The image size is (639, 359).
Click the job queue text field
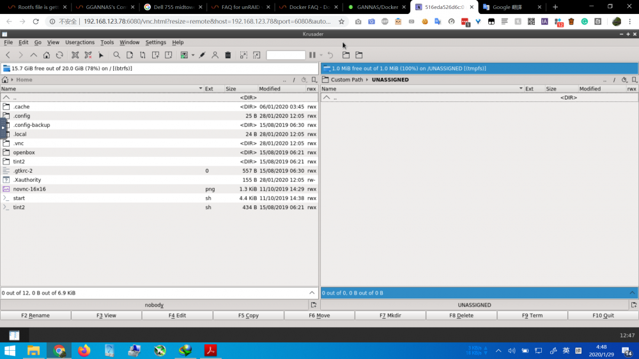pyautogui.click(x=286, y=55)
